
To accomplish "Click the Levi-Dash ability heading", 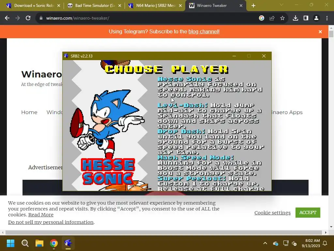I will pyautogui.click(x=183, y=106).
